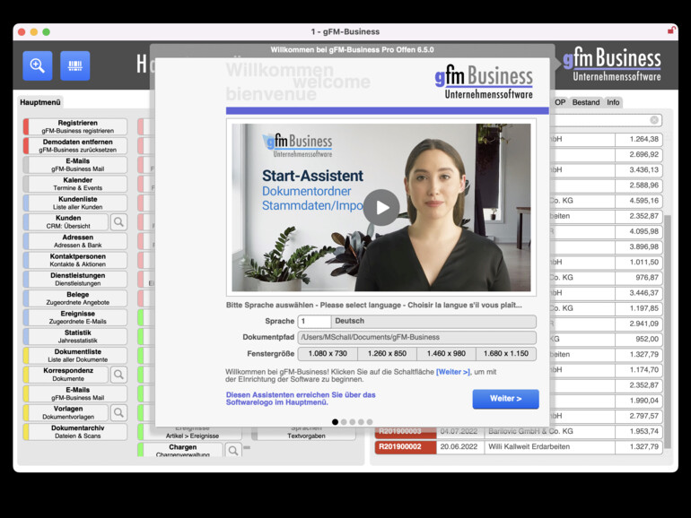
Task: Switch to the OP tab
Action: pos(560,102)
